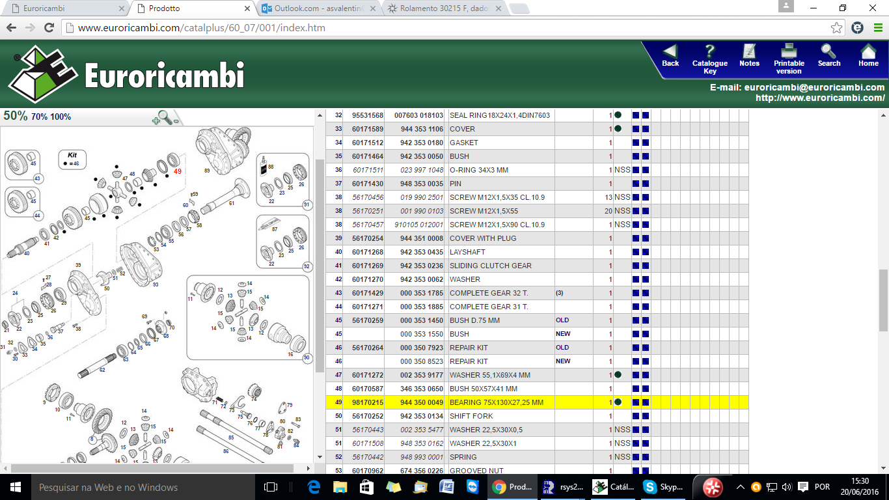Show hidden system tray icons

click(740, 487)
